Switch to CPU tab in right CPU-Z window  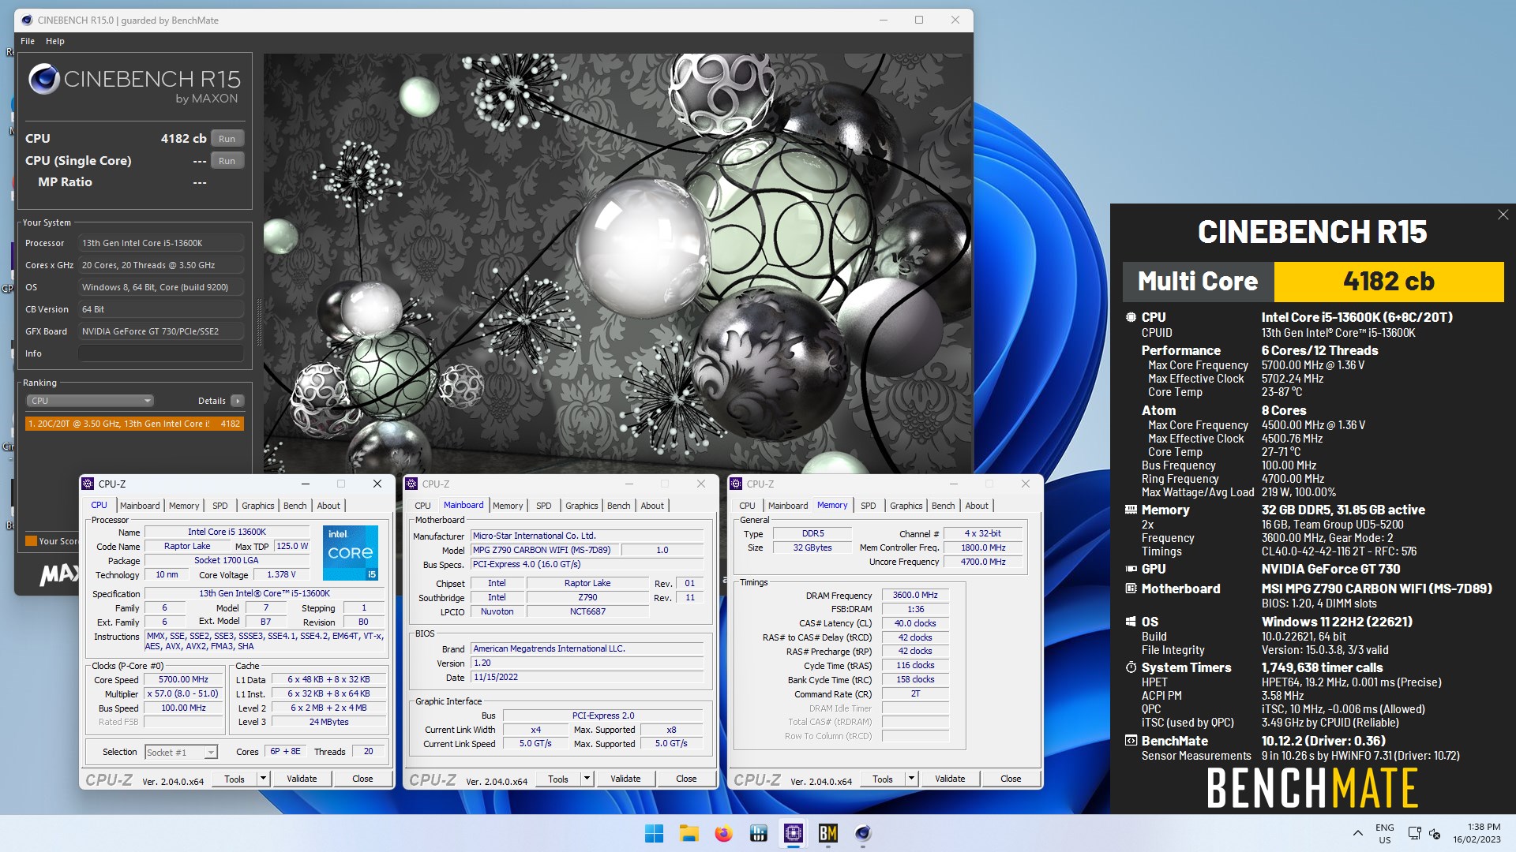point(747,506)
